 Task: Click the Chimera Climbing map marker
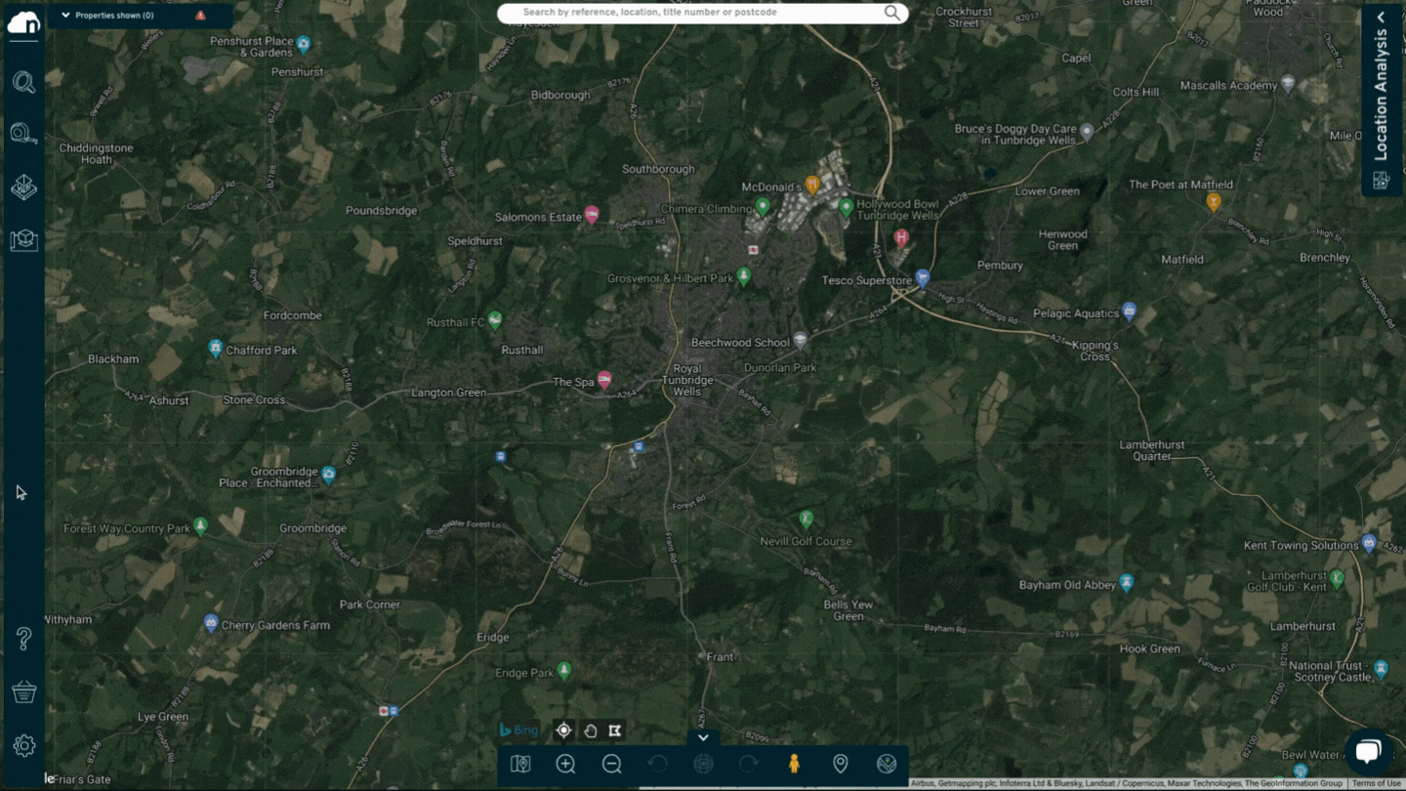[x=763, y=207]
